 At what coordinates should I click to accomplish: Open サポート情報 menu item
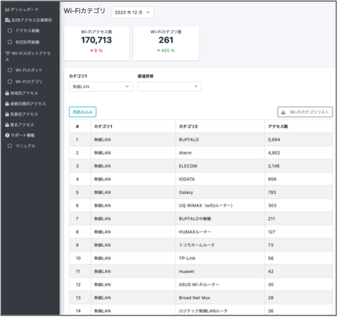click(20, 135)
